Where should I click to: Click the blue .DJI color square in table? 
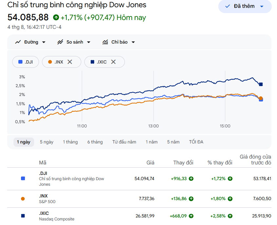(x=23, y=178)
